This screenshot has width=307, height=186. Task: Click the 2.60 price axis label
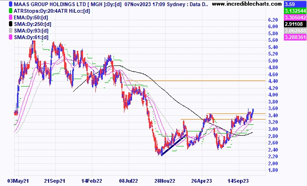(273, 143)
